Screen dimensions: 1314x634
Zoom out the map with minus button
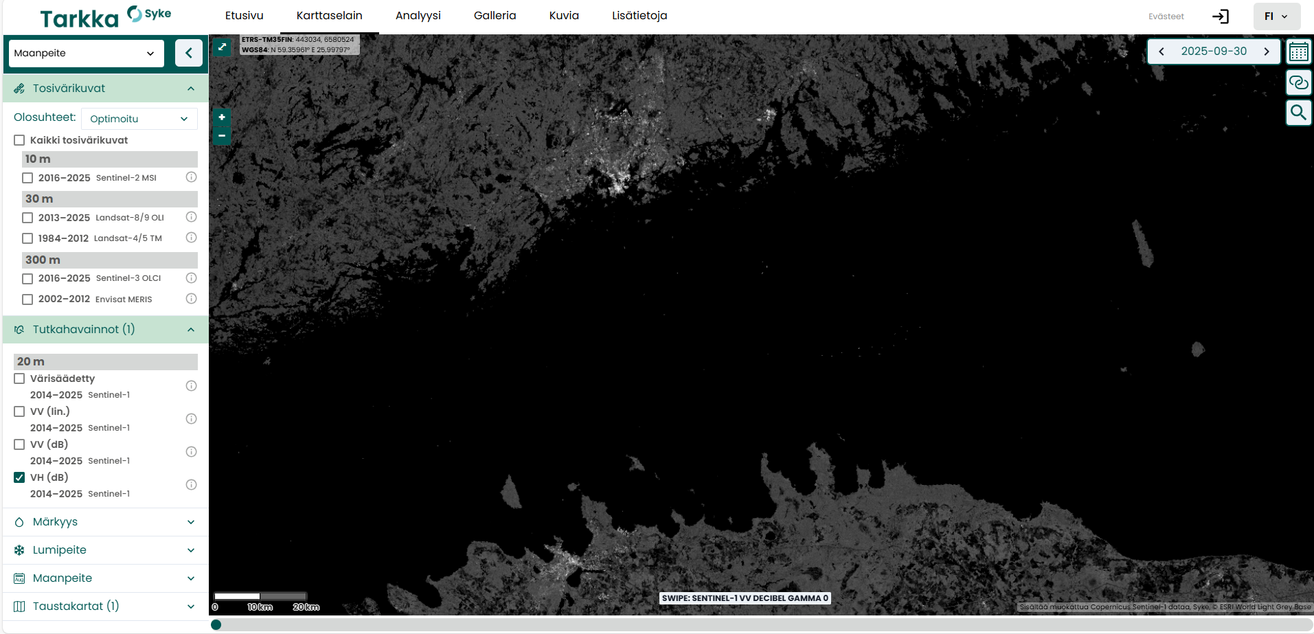[222, 136]
